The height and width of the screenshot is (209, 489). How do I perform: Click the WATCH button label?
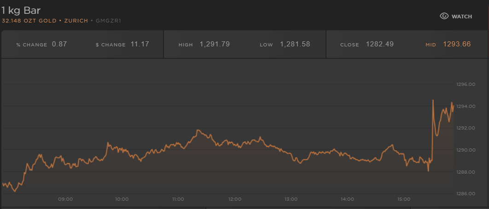[461, 17]
